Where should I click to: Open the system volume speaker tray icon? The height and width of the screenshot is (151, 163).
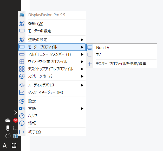coord(8,136)
